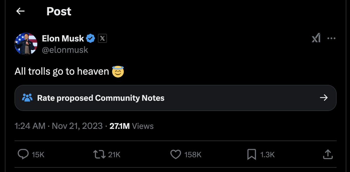350x172 pixels.
Task: Open the 1:24 AM Nov 21, 2023 timestamp
Action: click(x=59, y=126)
